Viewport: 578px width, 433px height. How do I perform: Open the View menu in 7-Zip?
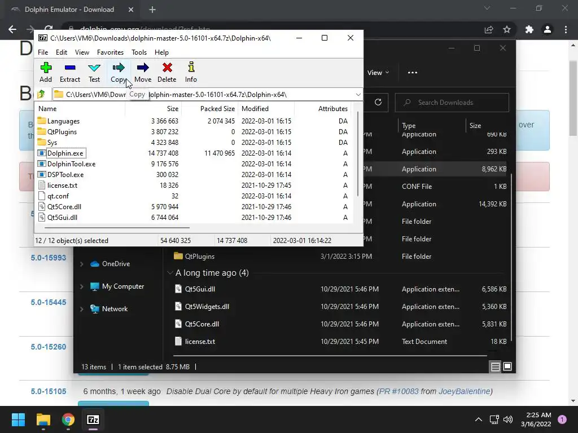82,52
